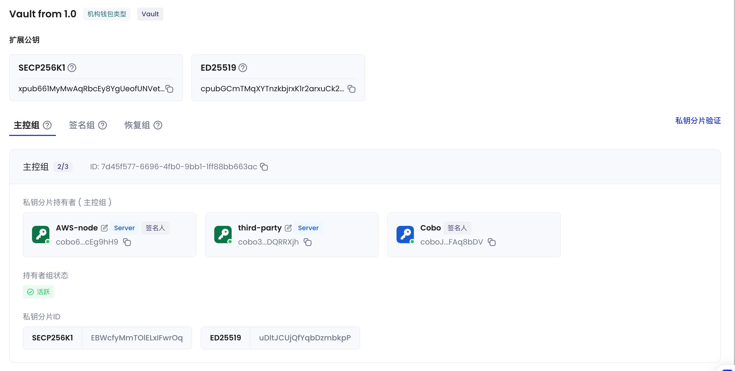Image resolution: width=735 pixels, height=371 pixels.
Task: Copy the main group ID
Action: coord(264,167)
